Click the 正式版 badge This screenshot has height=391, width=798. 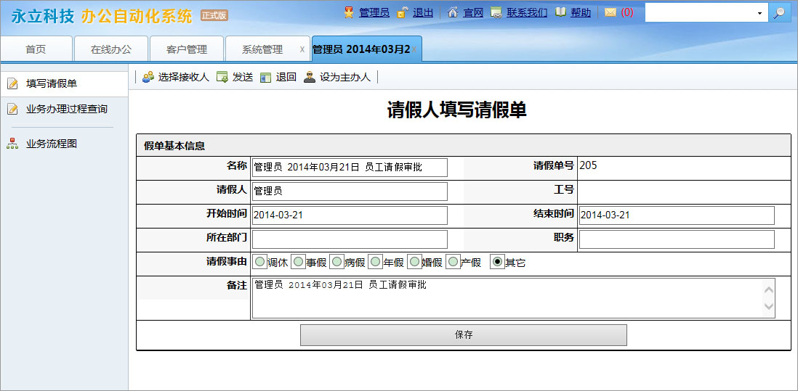(x=214, y=15)
